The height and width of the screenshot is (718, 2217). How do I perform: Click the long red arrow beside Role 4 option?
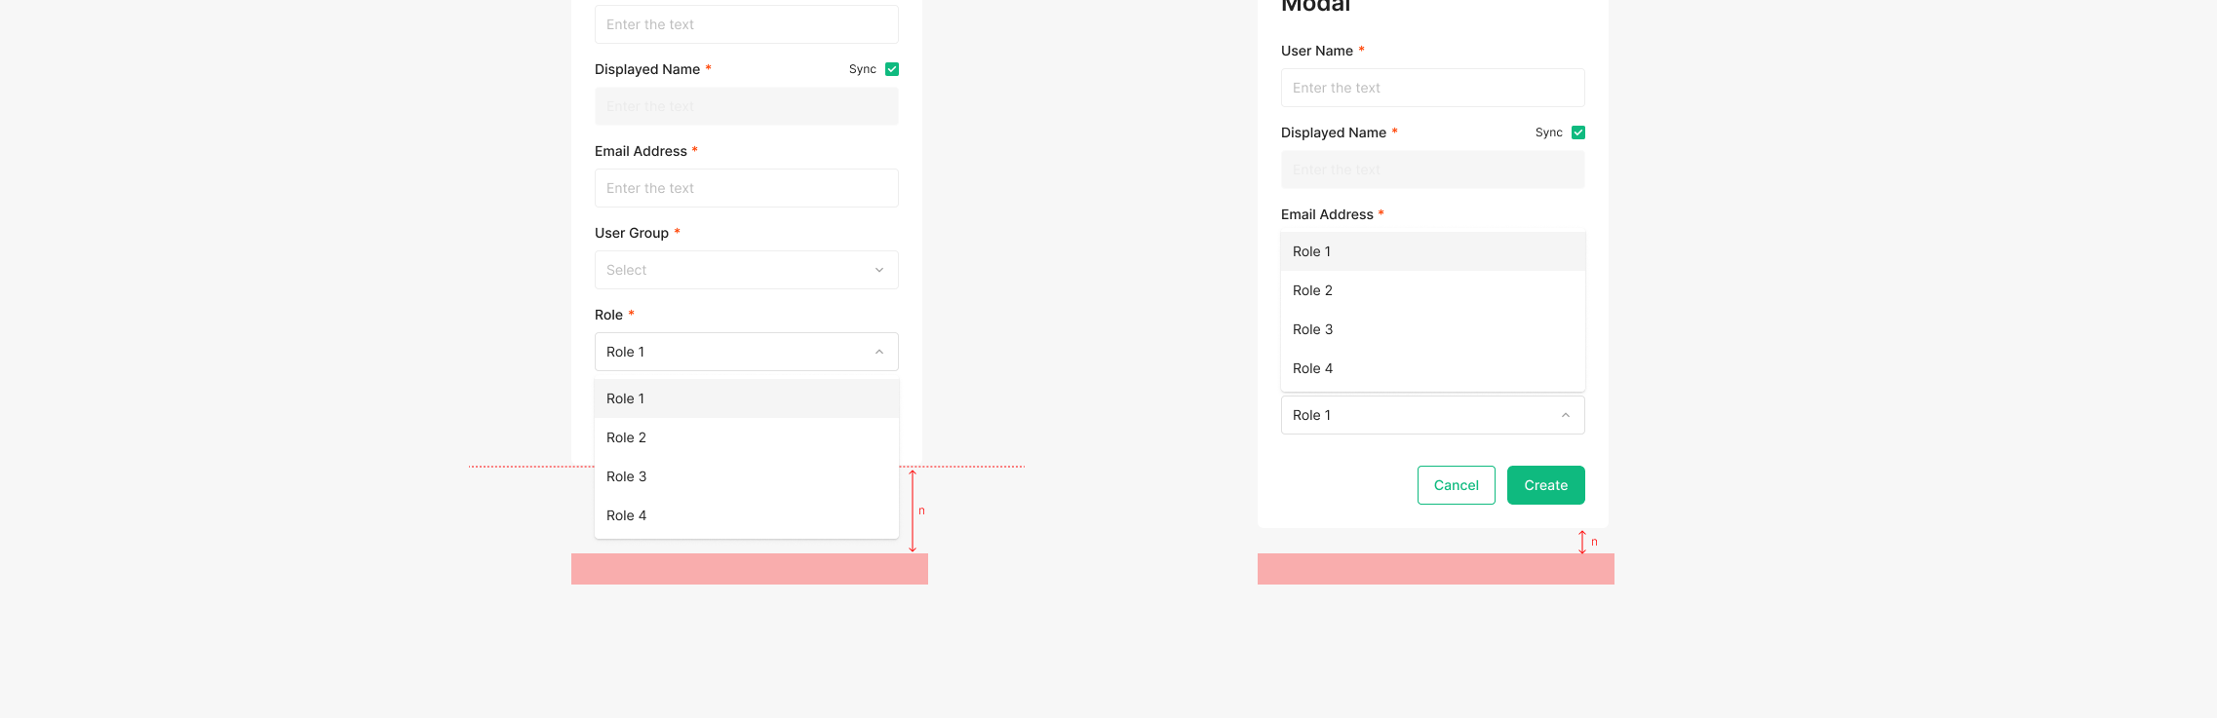pyautogui.click(x=913, y=510)
